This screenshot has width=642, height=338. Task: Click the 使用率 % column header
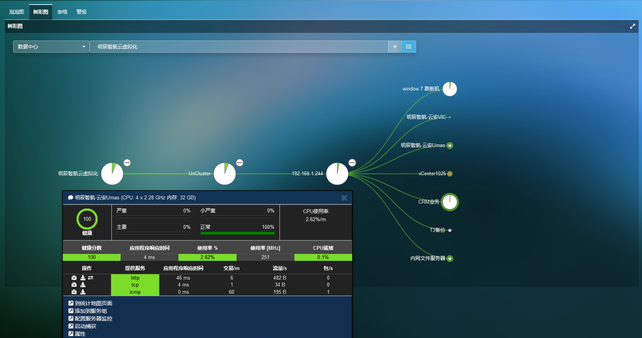click(x=208, y=248)
